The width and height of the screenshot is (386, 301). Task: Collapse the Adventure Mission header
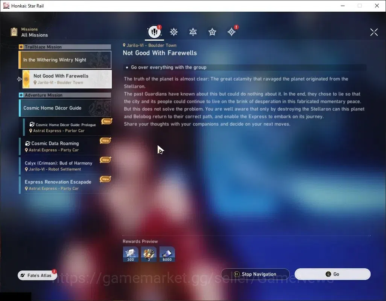tap(65, 95)
